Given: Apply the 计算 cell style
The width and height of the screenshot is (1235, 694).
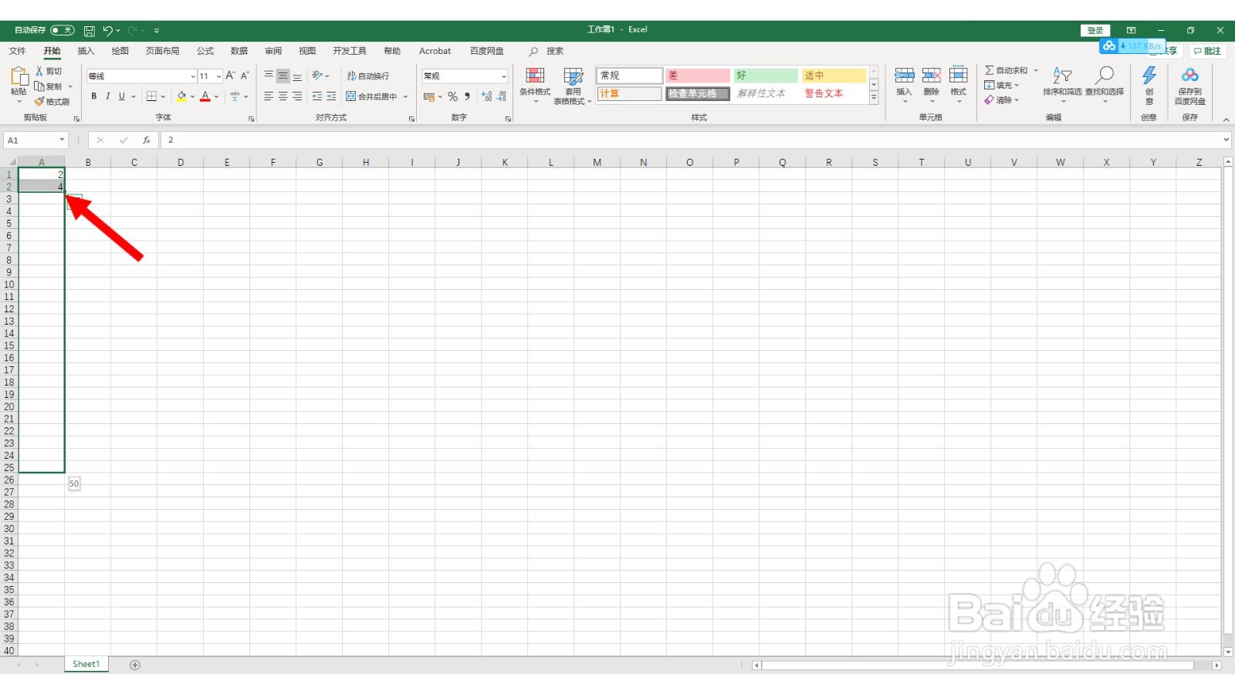Looking at the screenshot, I should 630,93.
